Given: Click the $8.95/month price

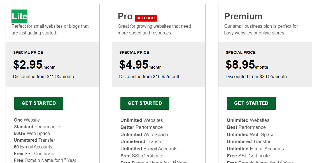Looking at the screenshot, I should [x=247, y=65].
